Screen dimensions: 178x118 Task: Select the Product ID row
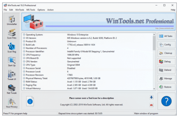click(88, 41)
